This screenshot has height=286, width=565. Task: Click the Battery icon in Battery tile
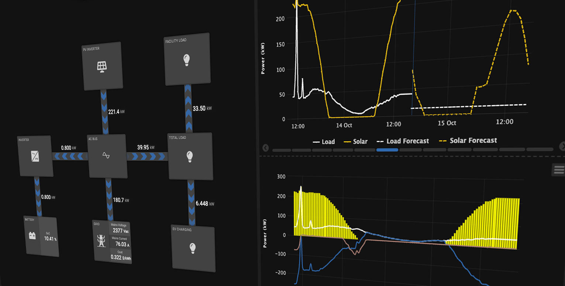pos(32,235)
